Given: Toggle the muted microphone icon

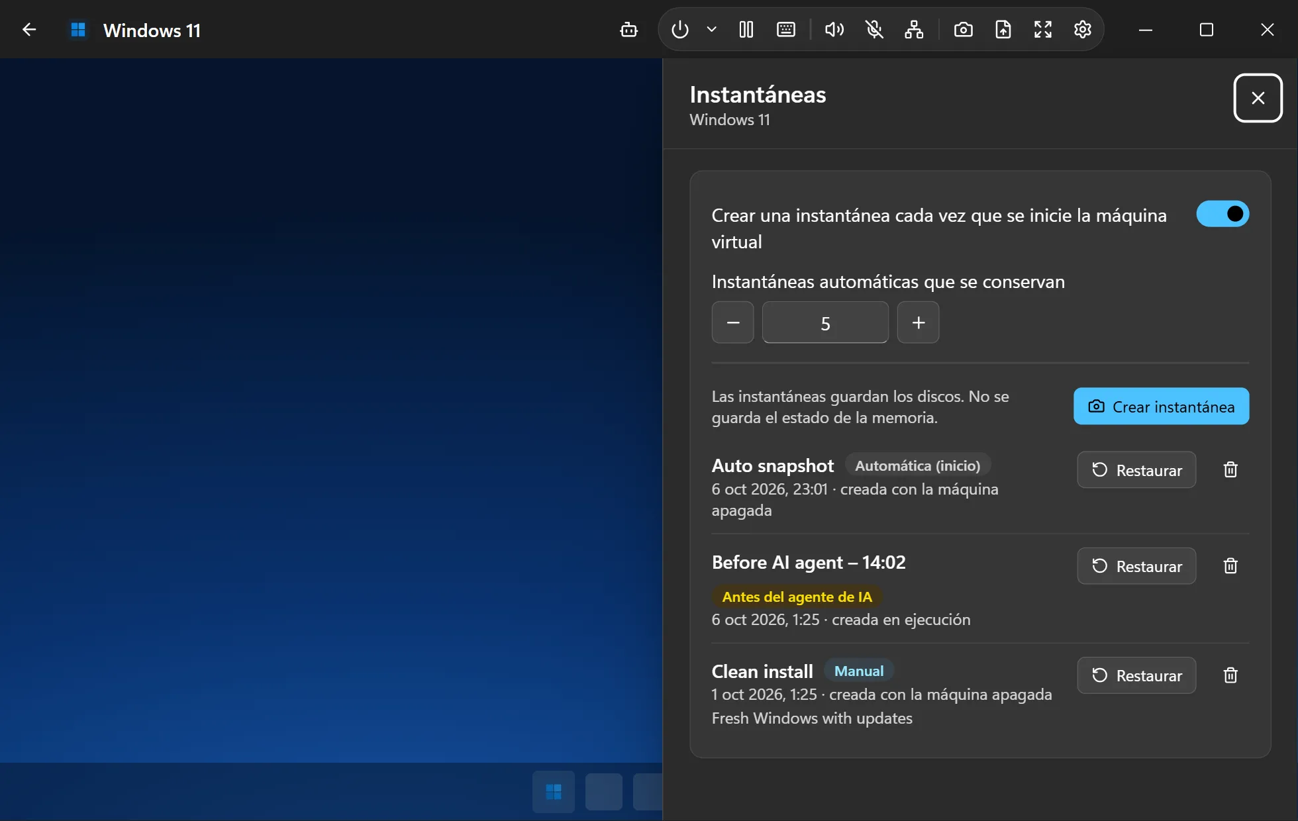Looking at the screenshot, I should click(874, 30).
